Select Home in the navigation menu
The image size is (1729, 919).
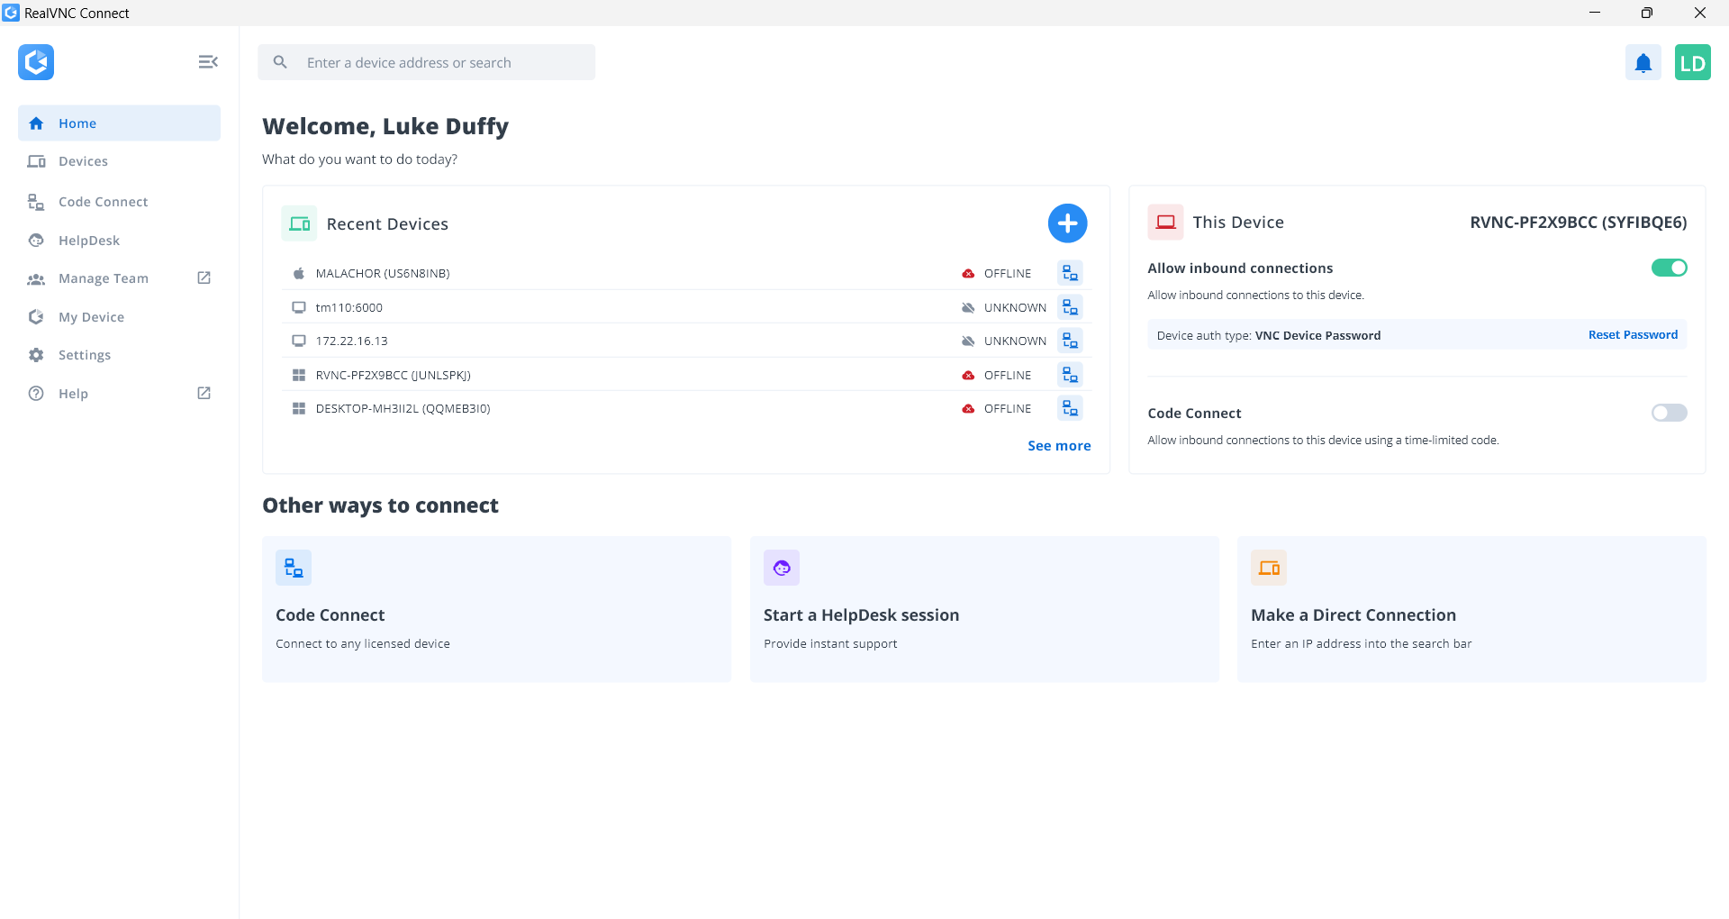click(x=77, y=123)
